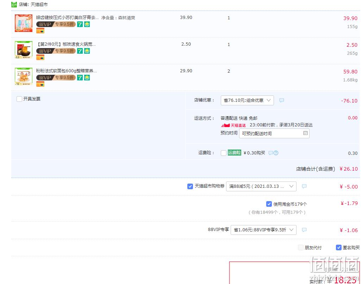Open the 满88减5元 coupon dropdown
Screen dimensions: 362x284
click(261, 186)
